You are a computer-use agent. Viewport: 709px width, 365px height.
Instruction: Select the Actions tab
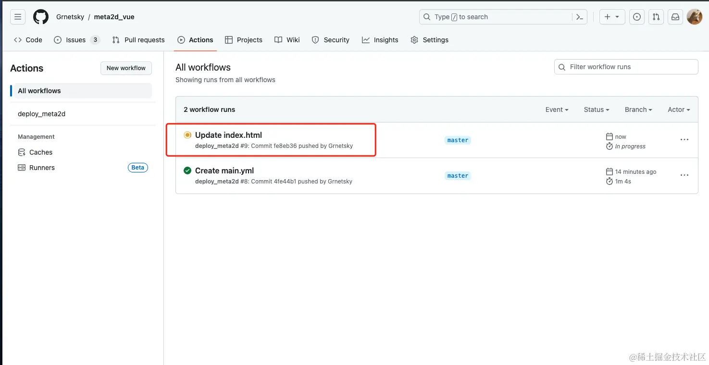click(x=195, y=40)
